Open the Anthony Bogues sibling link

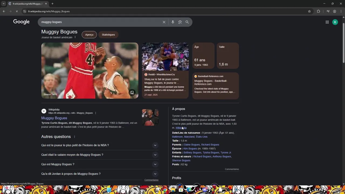click(222, 157)
